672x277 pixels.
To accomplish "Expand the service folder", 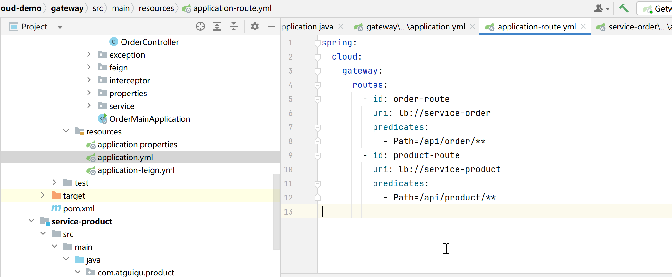I will click(x=89, y=106).
